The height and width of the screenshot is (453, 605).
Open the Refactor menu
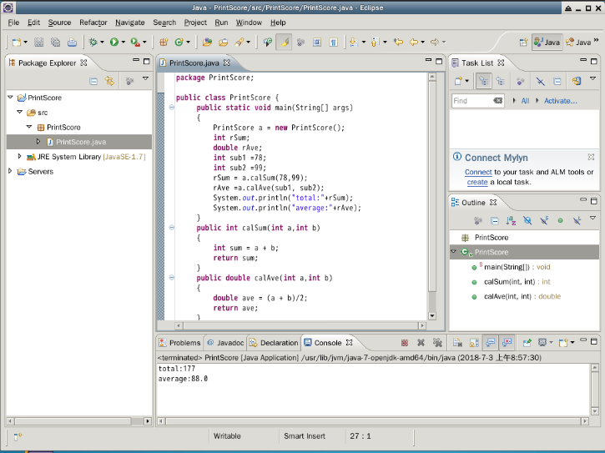coord(93,23)
